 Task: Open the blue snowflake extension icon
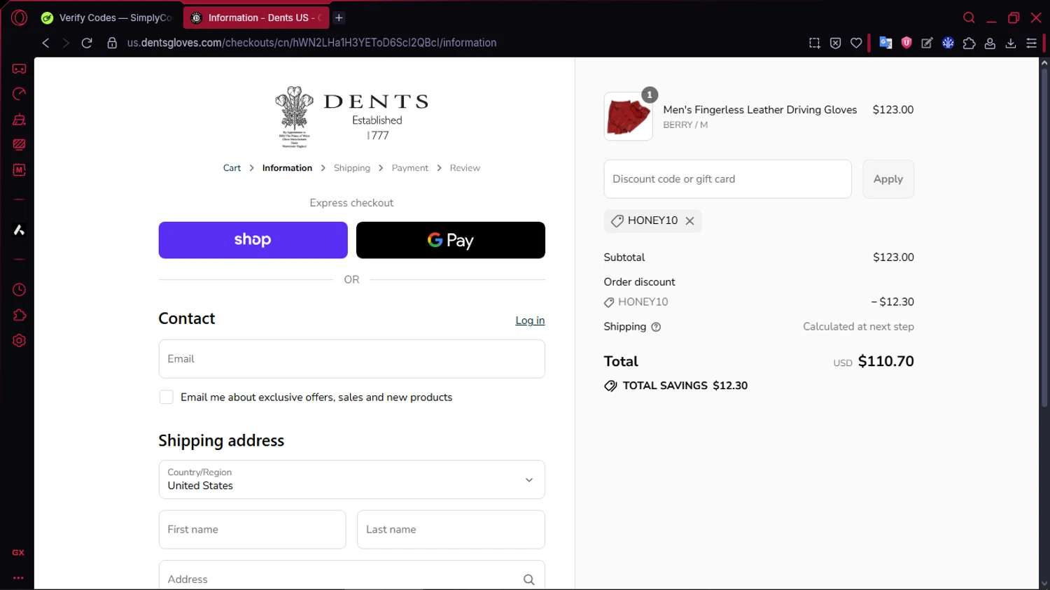(948, 43)
